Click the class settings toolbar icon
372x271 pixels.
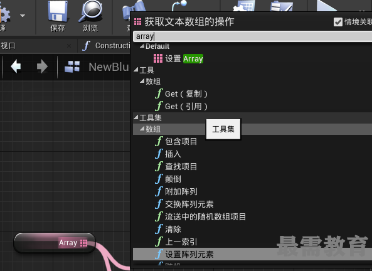(245, 6)
